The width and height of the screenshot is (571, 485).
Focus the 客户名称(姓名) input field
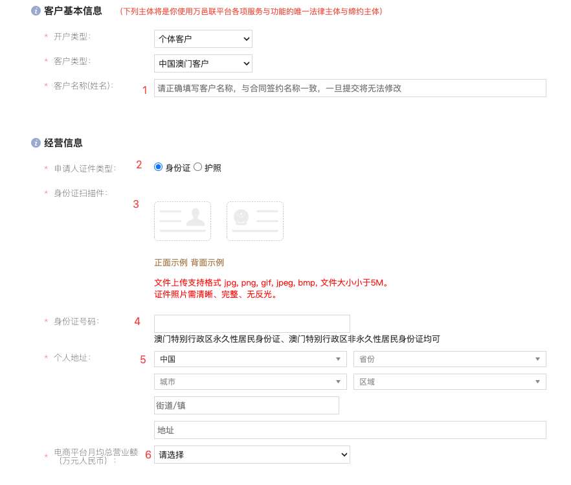[350, 88]
